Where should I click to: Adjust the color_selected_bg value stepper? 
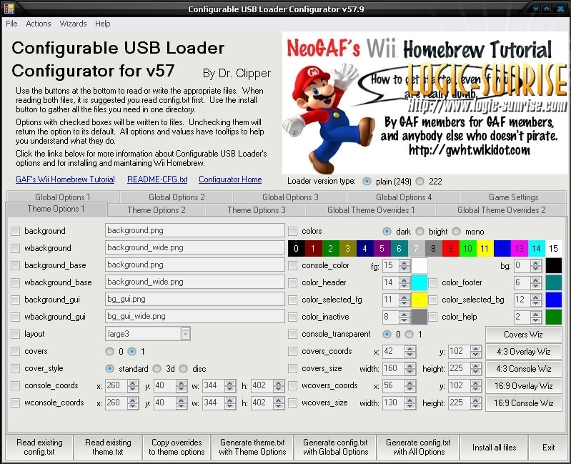[x=536, y=300]
